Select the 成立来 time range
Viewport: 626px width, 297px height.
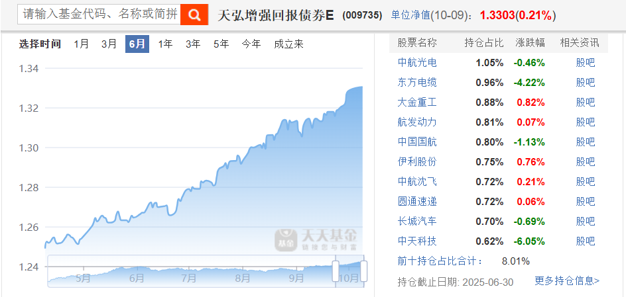click(288, 44)
